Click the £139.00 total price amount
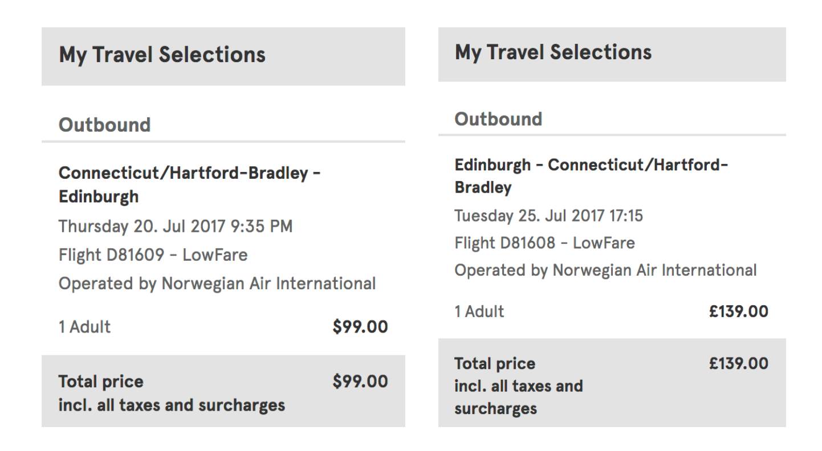Image resolution: width=822 pixels, height=451 pixels. pyautogui.click(x=738, y=364)
